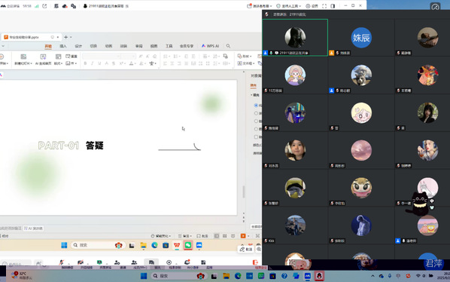Viewport: 450px width, 282px height.
Task: Switch to the 设计 ribbon tab
Action: coord(78,46)
